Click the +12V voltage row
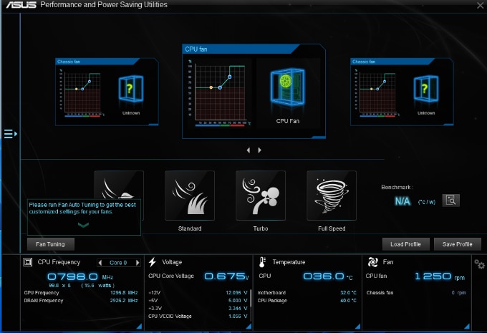The width and height of the screenshot is (487, 333). pyautogui.click(x=198, y=293)
